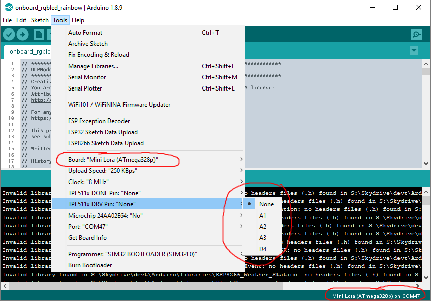The width and height of the screenshot is (431, 301).
Task: Expand the Clock "8 MHz" submenu
Action: (148, 182)
